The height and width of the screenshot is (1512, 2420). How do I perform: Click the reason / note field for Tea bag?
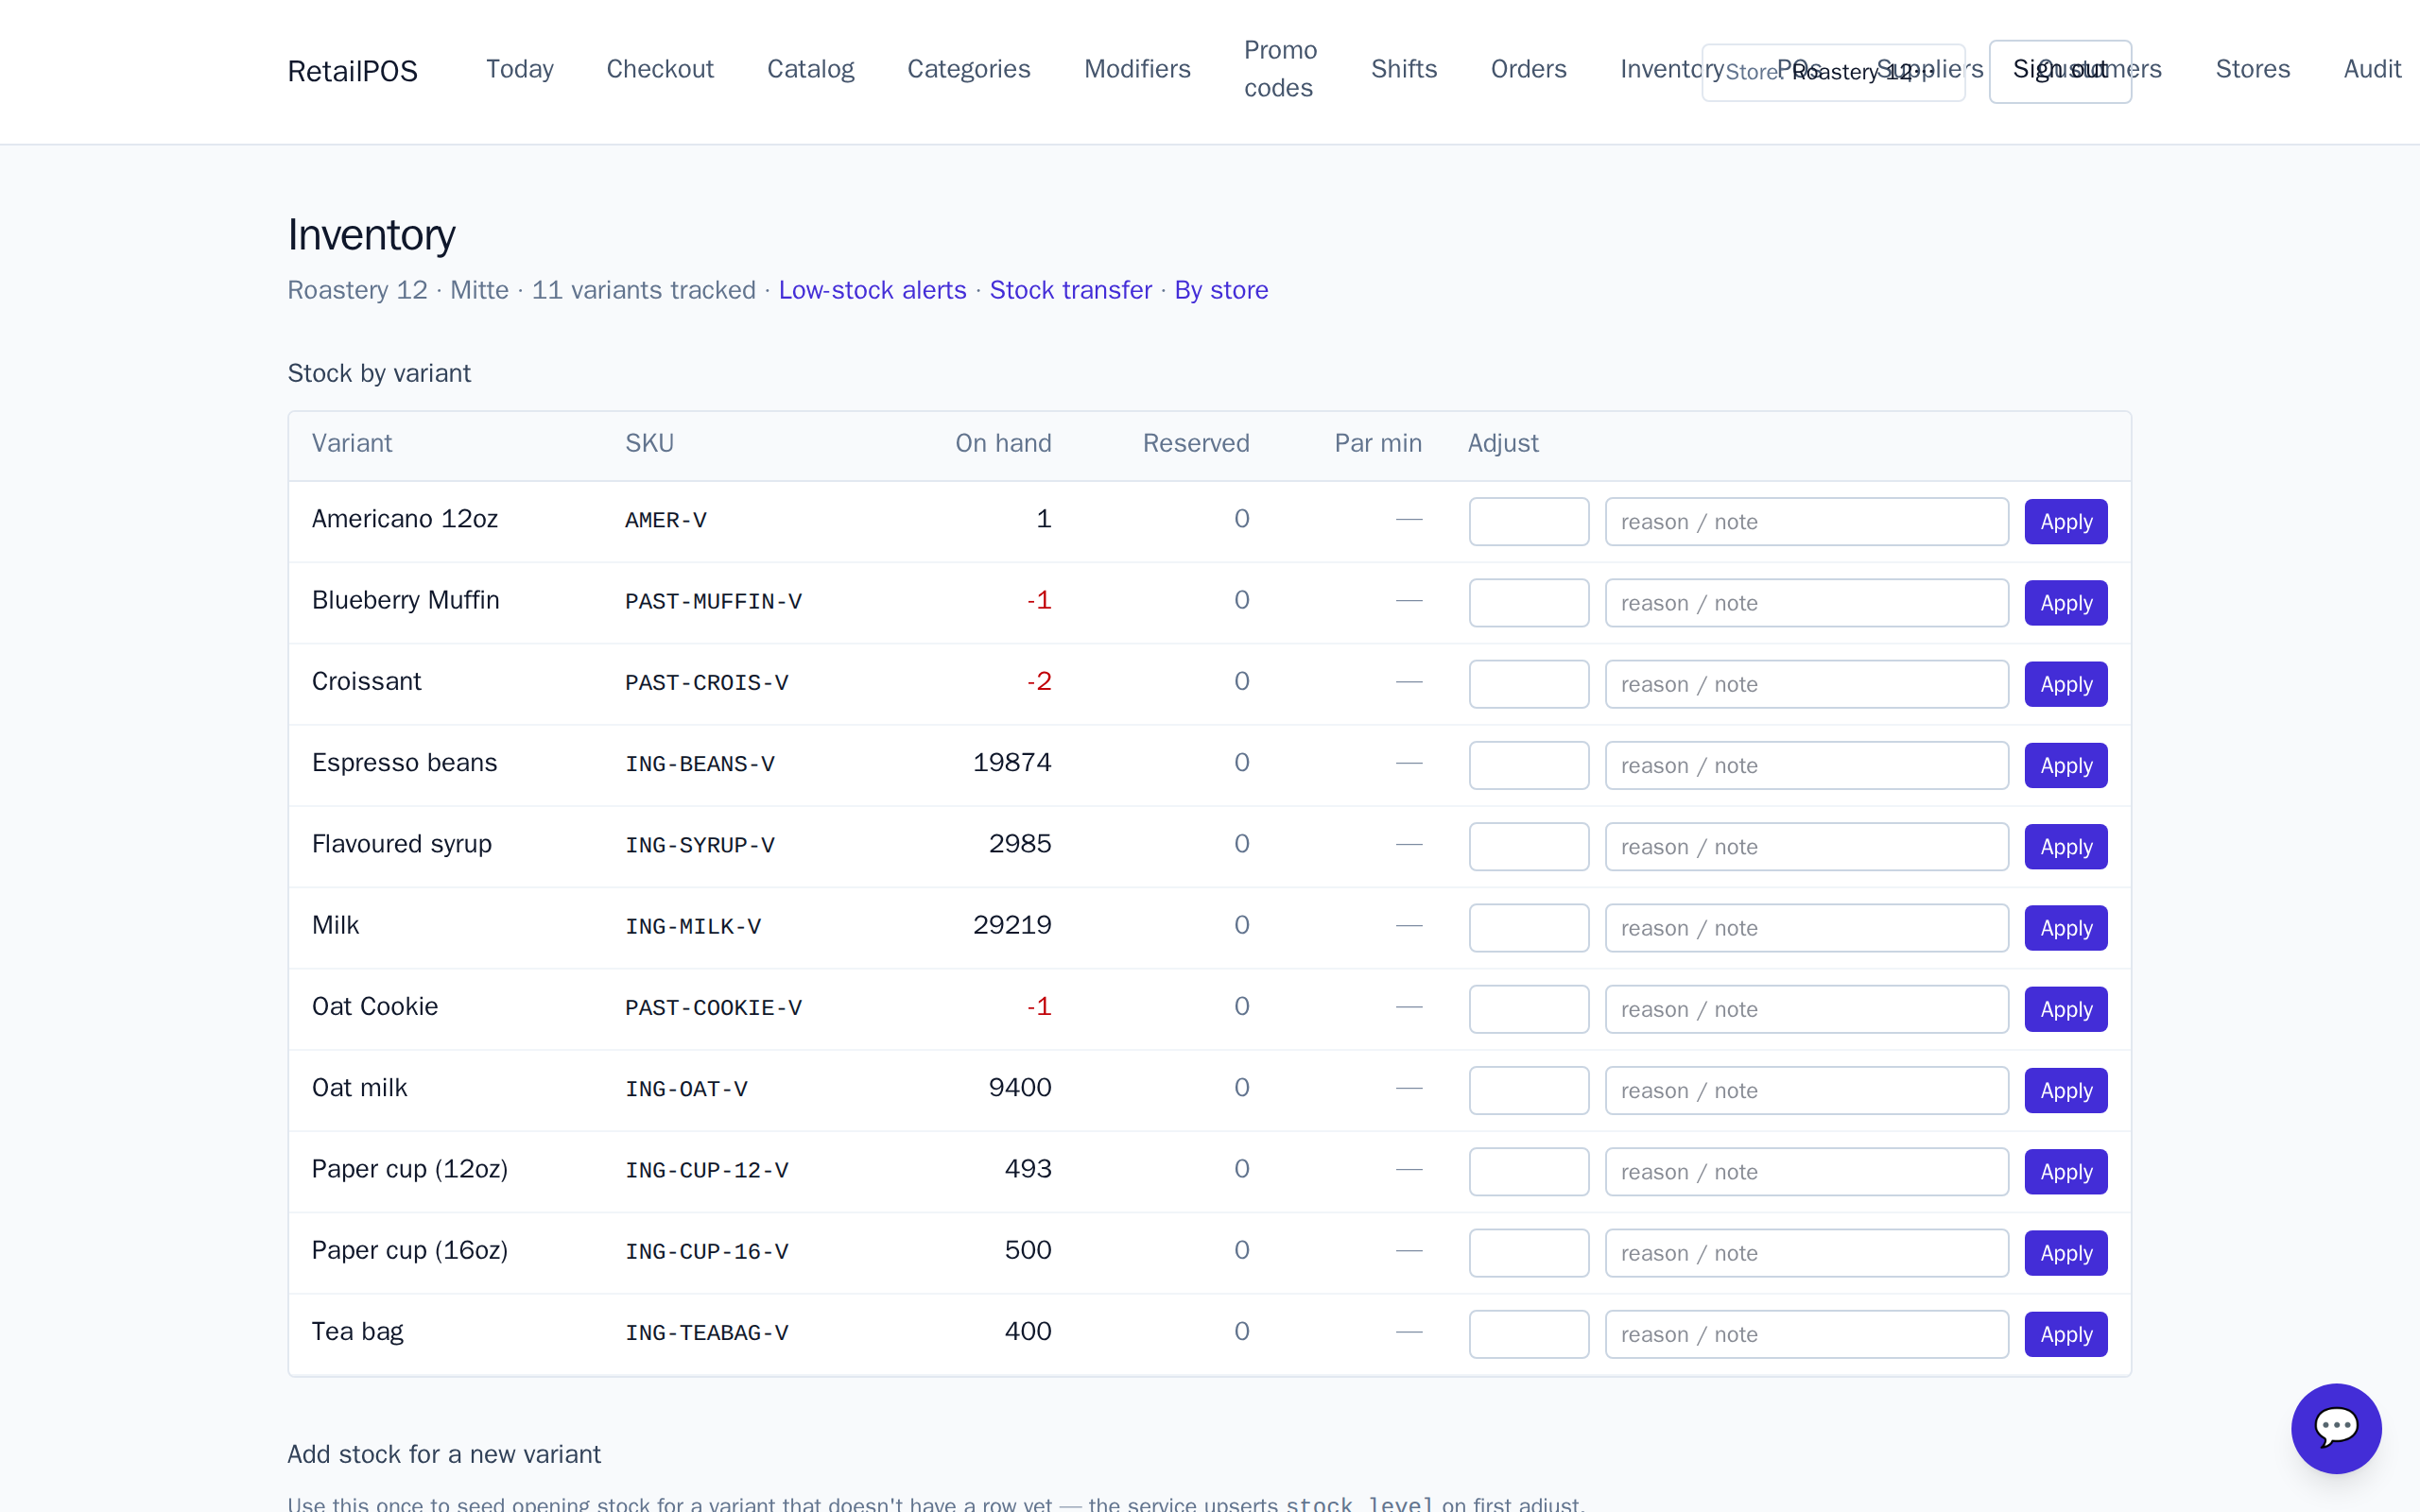tap(1806, 1334)
